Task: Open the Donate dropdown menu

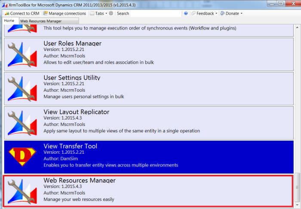Action: point(231,13)
